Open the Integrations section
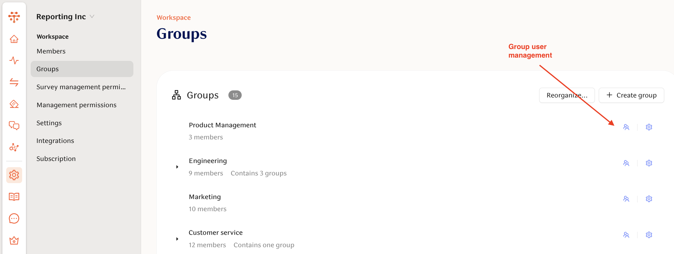Screen dimensions: 674x254 click(55, 141)
